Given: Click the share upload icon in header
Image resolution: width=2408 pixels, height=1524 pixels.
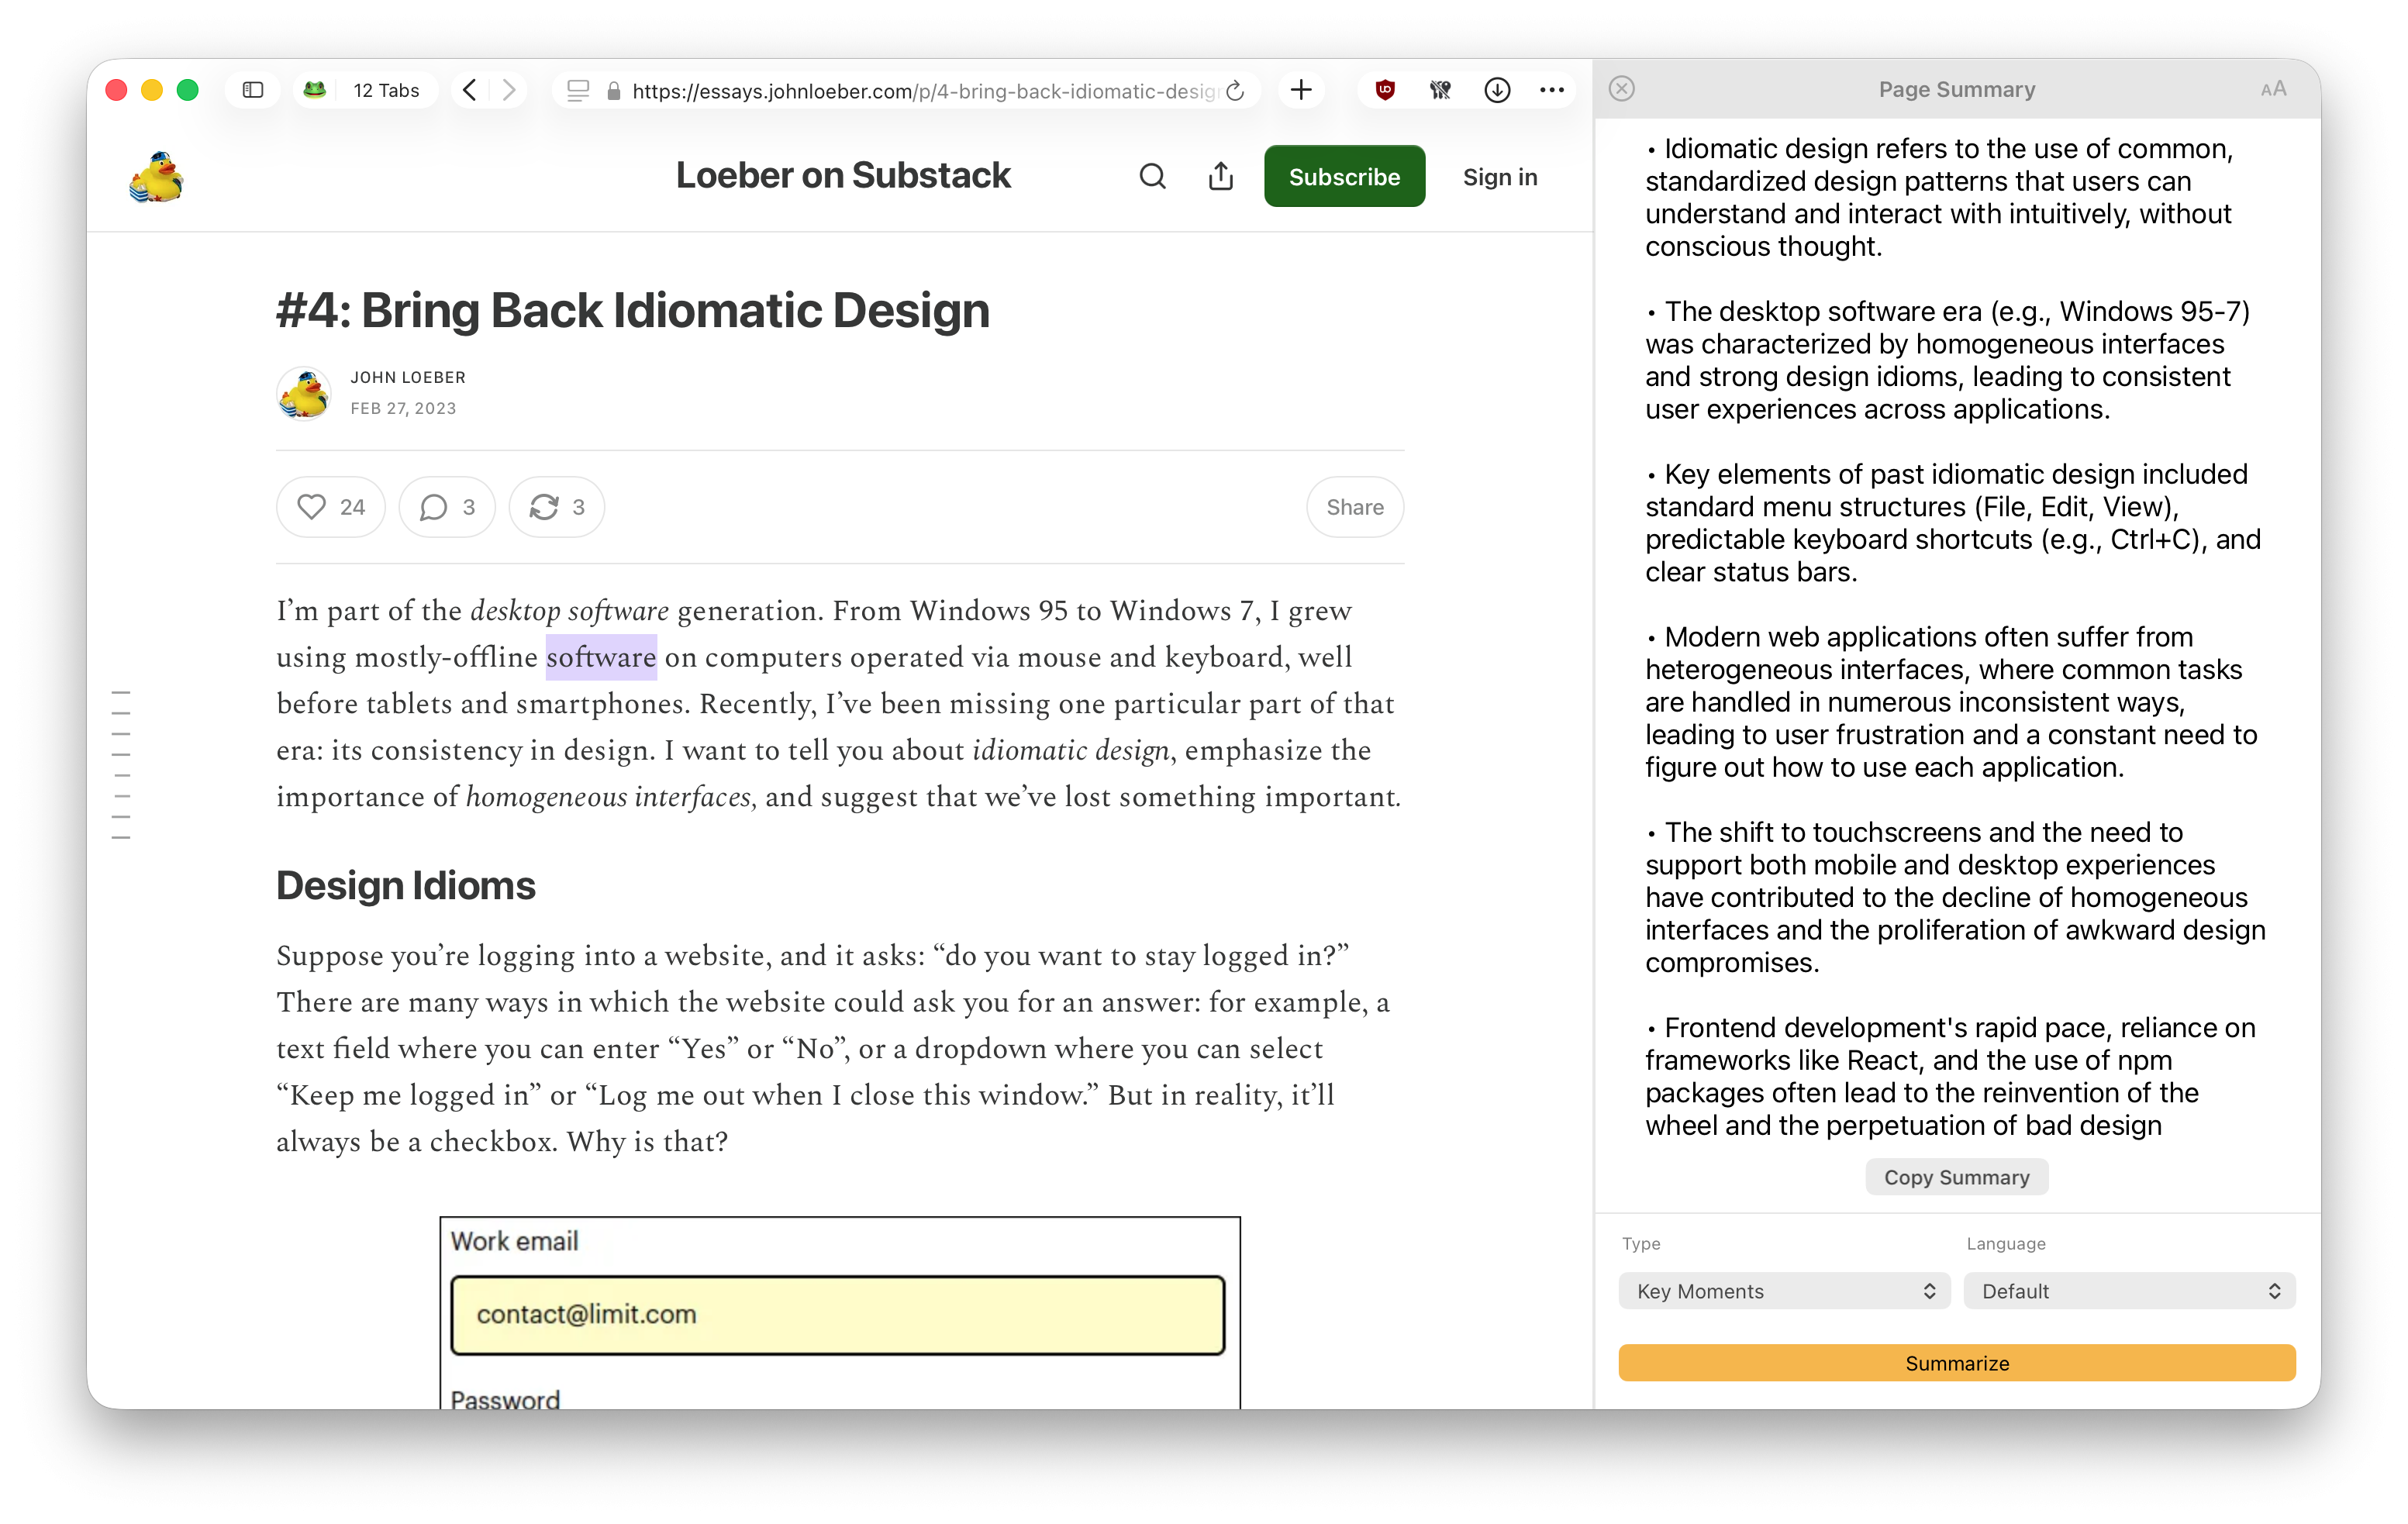Looking at the screenshot, I should (1220, 176).
